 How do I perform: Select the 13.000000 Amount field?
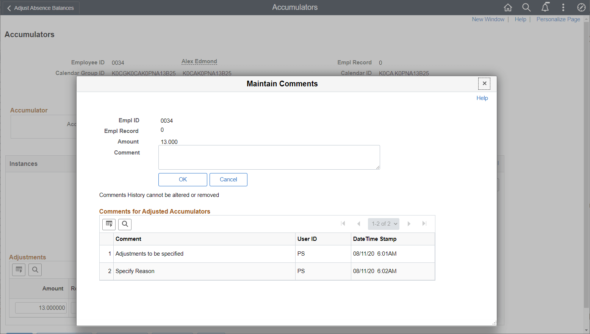click(x=41, y=307)
